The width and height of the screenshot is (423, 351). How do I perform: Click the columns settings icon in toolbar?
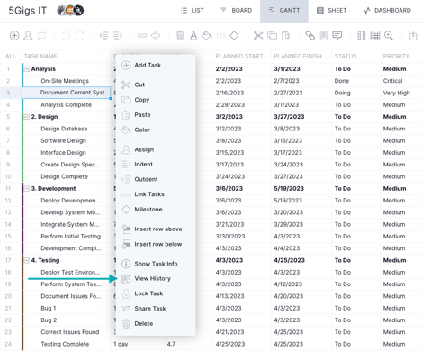click(362, 36)
